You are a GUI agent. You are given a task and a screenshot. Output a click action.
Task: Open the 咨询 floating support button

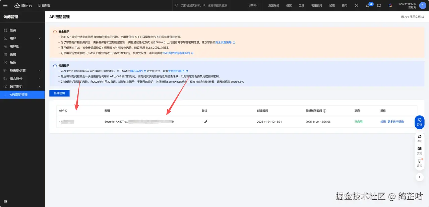click(x=419, y=122)
